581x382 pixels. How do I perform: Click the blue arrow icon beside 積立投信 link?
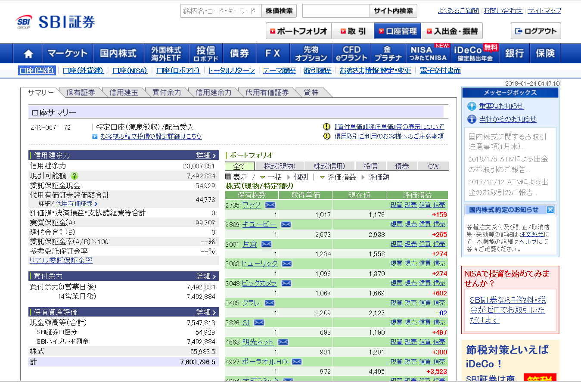95,137
